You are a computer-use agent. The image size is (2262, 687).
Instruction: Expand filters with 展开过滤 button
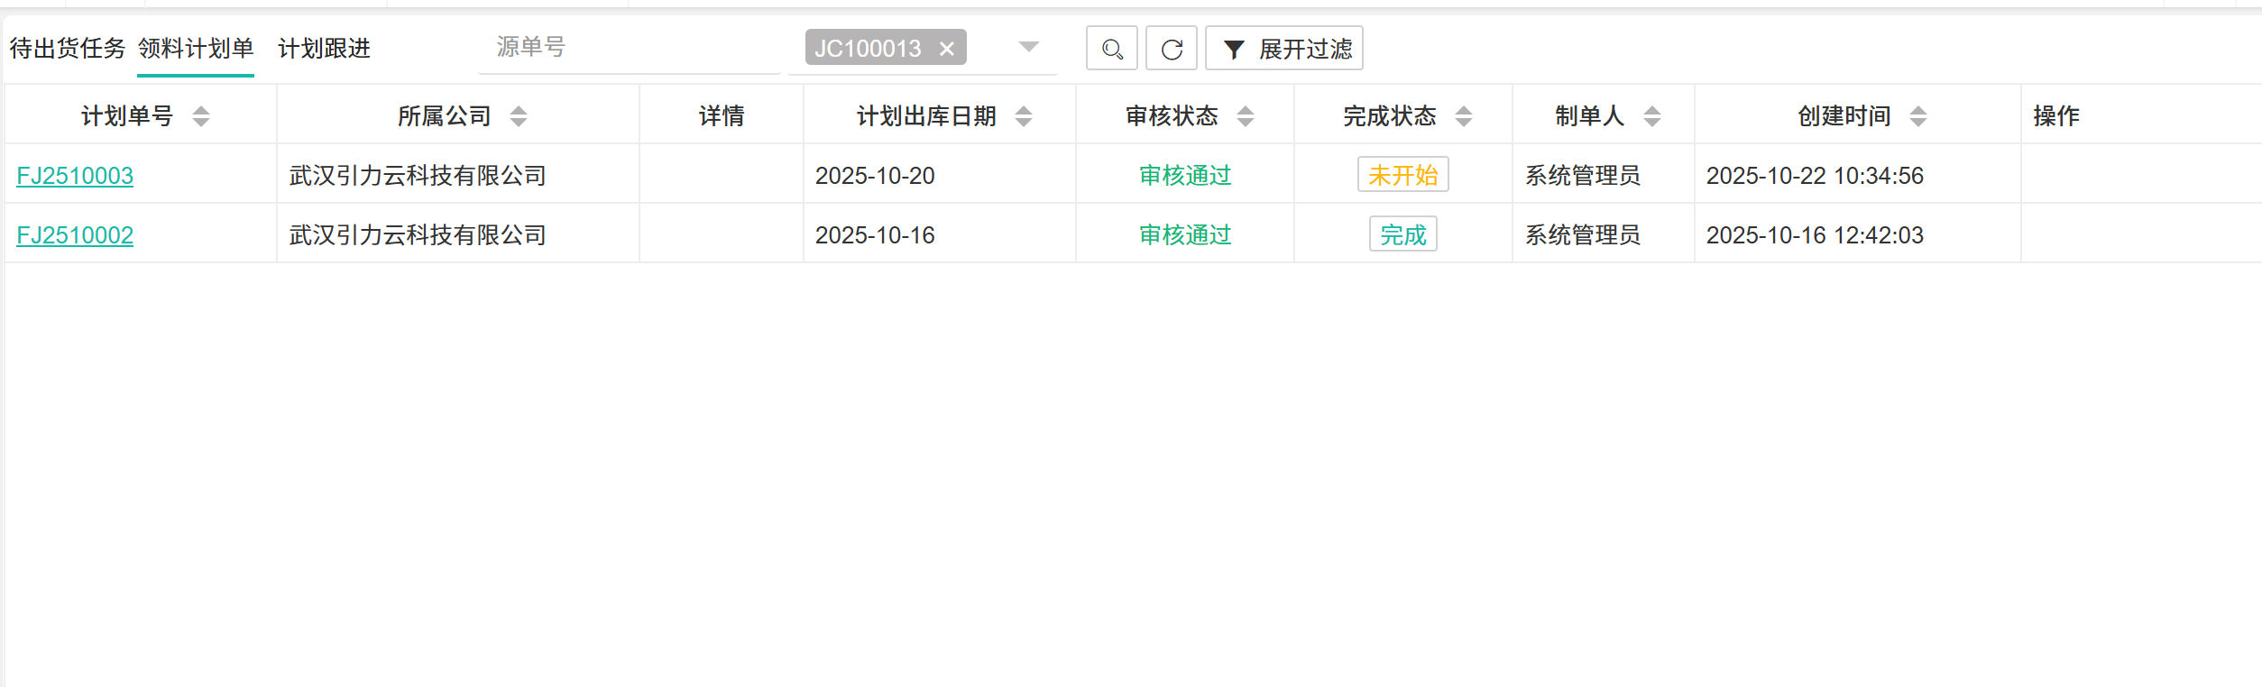[x=1284, y=49]
